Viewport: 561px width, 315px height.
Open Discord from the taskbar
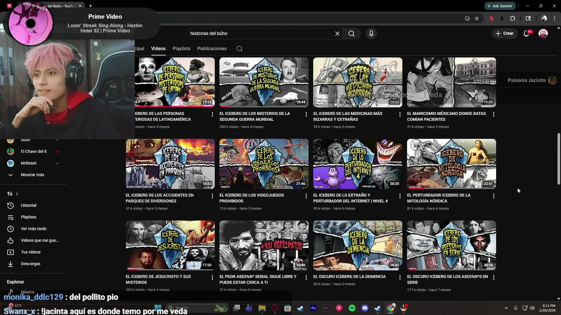point(365,308)
